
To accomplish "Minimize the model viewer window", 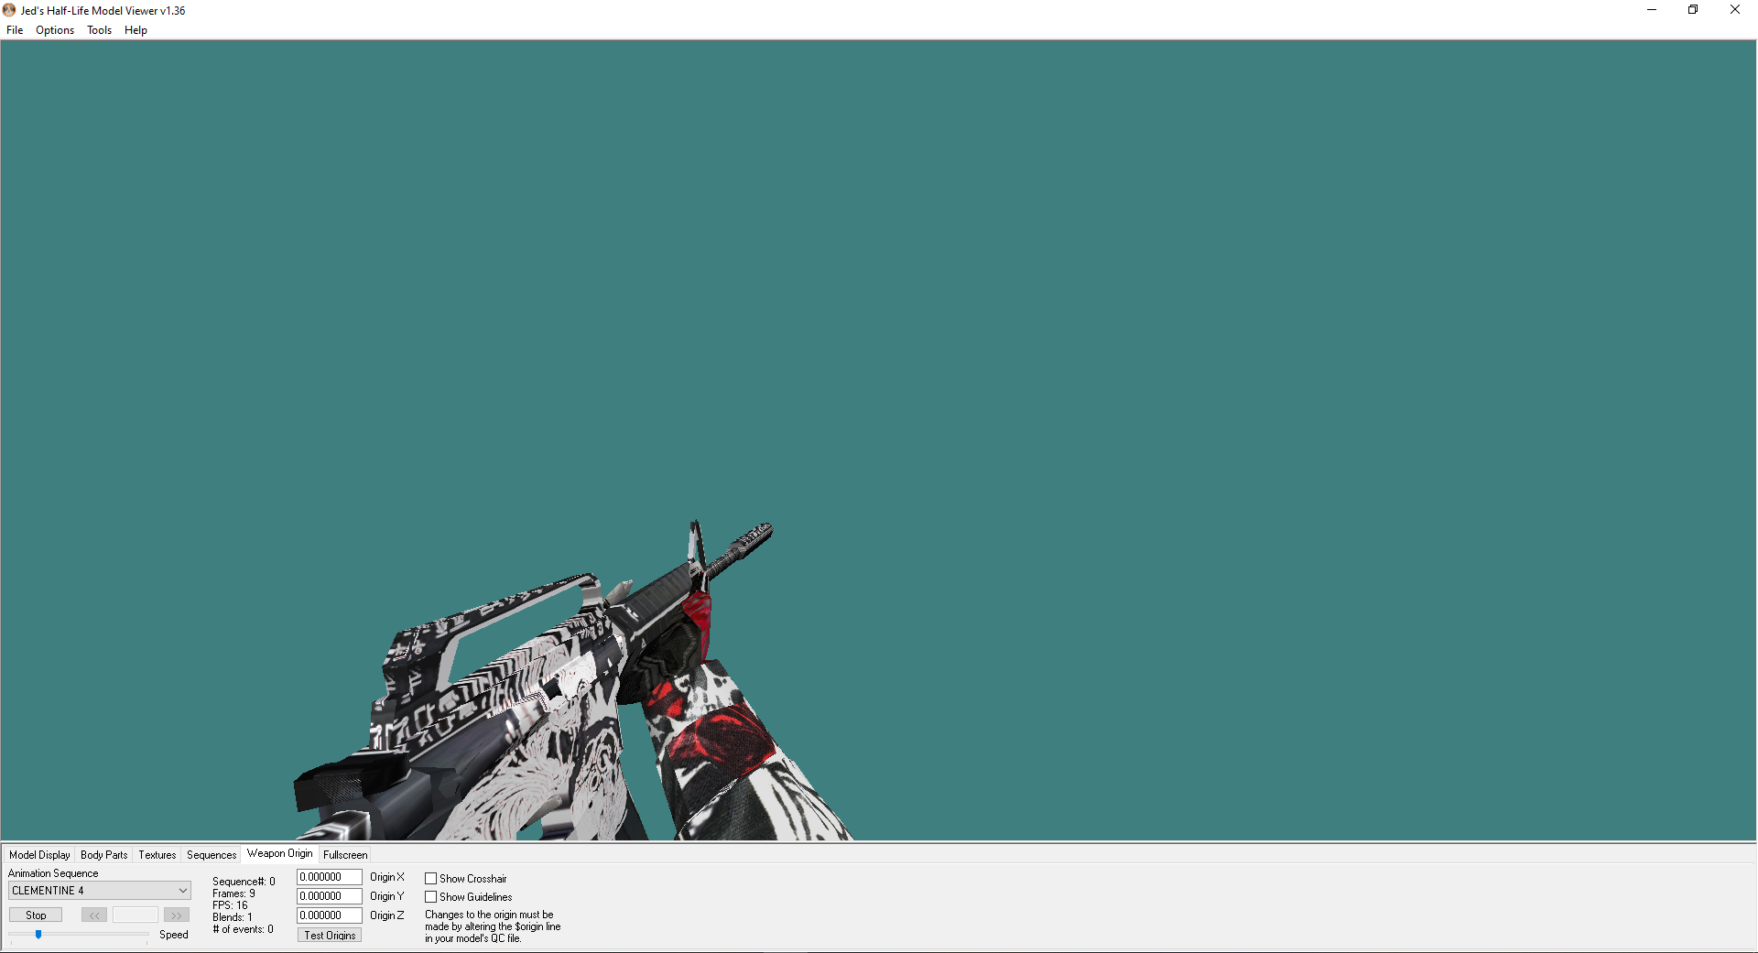I will coord(1652,10).
